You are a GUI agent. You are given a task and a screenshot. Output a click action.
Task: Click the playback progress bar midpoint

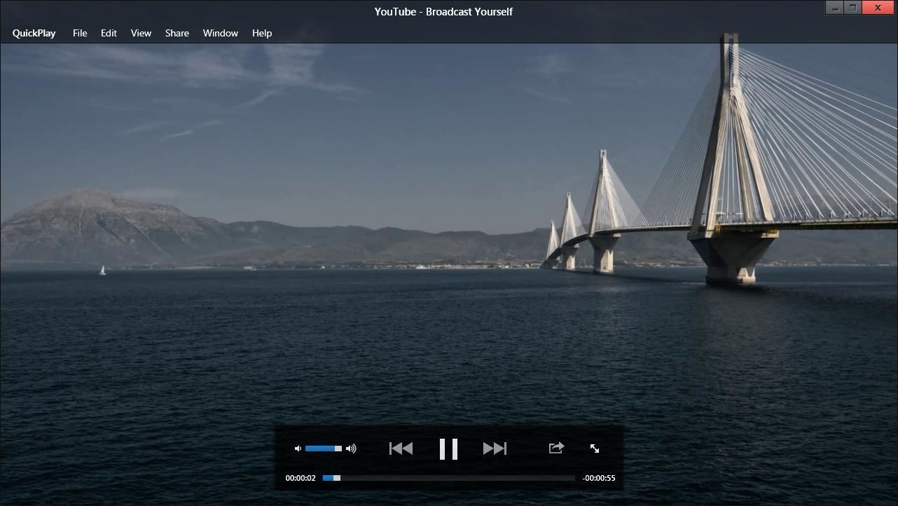click(x=449, y=478)
